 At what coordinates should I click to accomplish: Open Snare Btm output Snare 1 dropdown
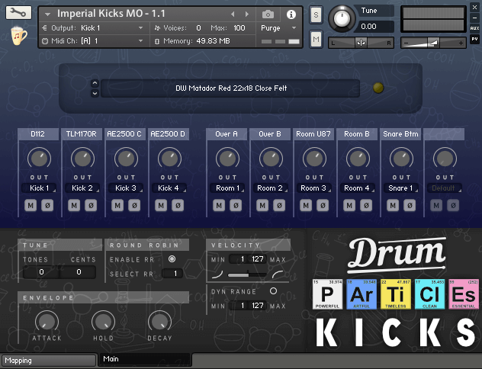(401, 188)
